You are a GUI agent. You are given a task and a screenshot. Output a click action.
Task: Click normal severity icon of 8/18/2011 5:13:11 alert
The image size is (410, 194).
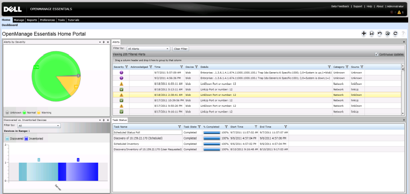point(121,89)
